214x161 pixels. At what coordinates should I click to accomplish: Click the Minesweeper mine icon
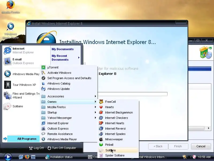point(101,139)
